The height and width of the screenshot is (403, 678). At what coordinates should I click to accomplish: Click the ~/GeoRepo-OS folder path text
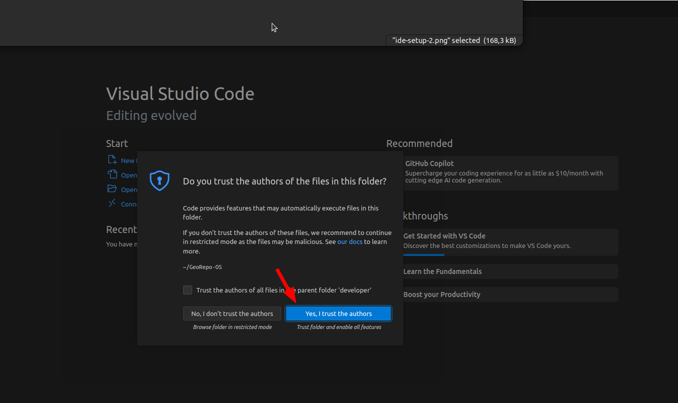point(202,267)
